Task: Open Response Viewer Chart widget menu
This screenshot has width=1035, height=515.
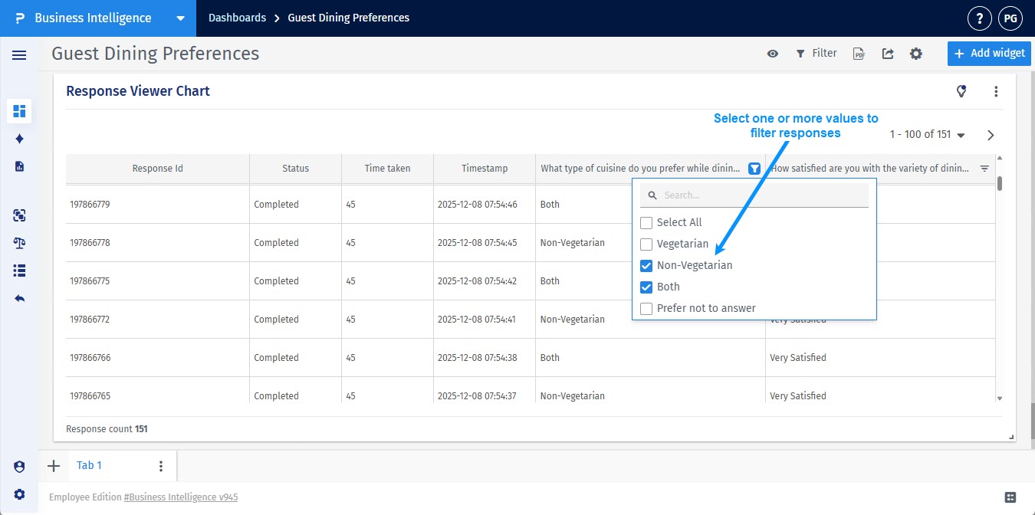Action: coord(996,91)
